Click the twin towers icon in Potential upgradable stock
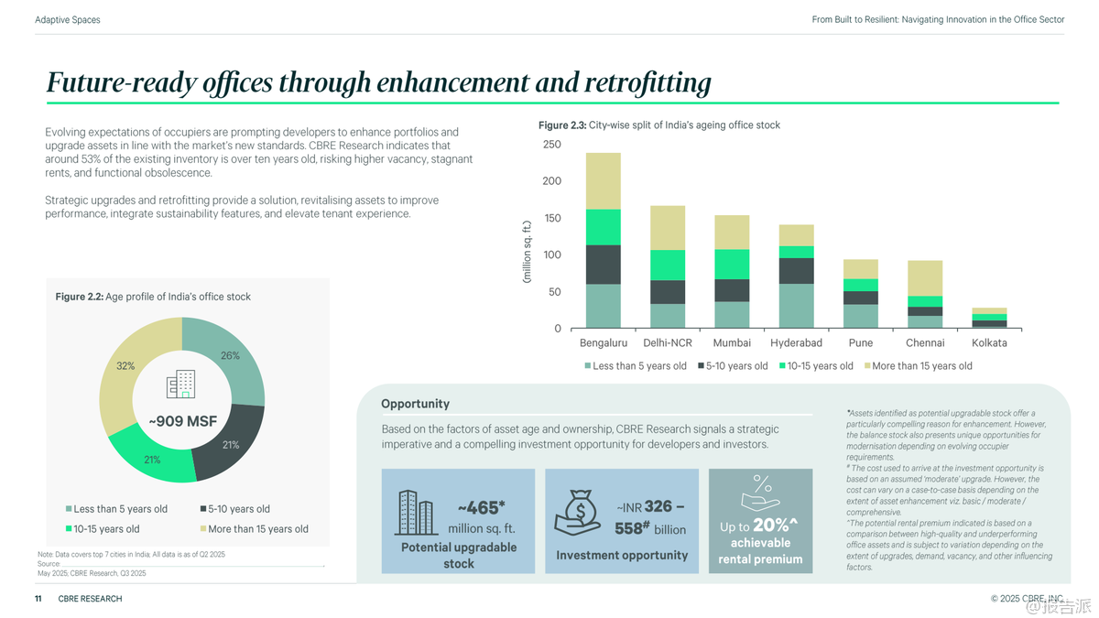The height and width of the screenshot is (618, 1099). (415, 513)
